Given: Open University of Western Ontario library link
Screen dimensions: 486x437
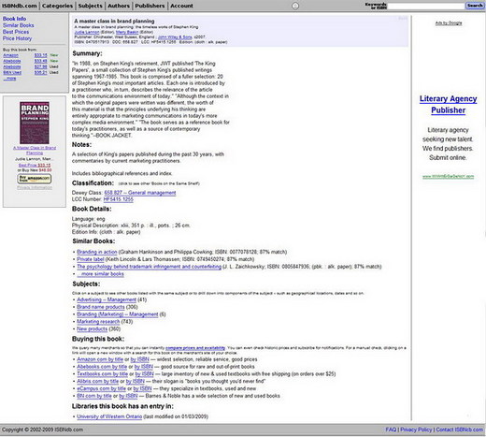Looking at the screenshot, I should (109, 416).
